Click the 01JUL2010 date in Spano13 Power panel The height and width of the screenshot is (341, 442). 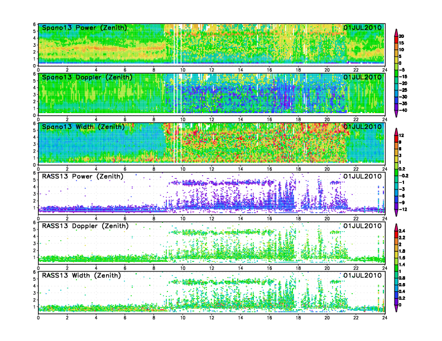[x=362, y=27]
